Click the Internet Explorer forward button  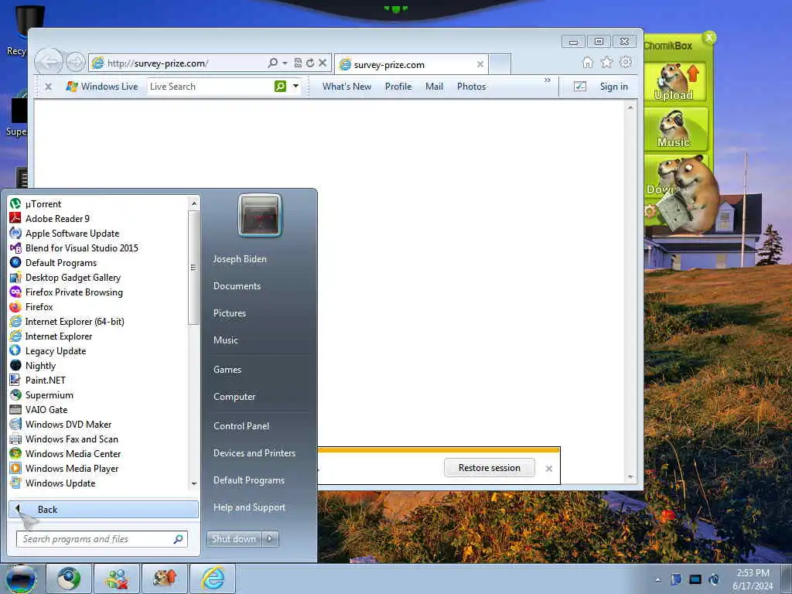tap(76, 62)
